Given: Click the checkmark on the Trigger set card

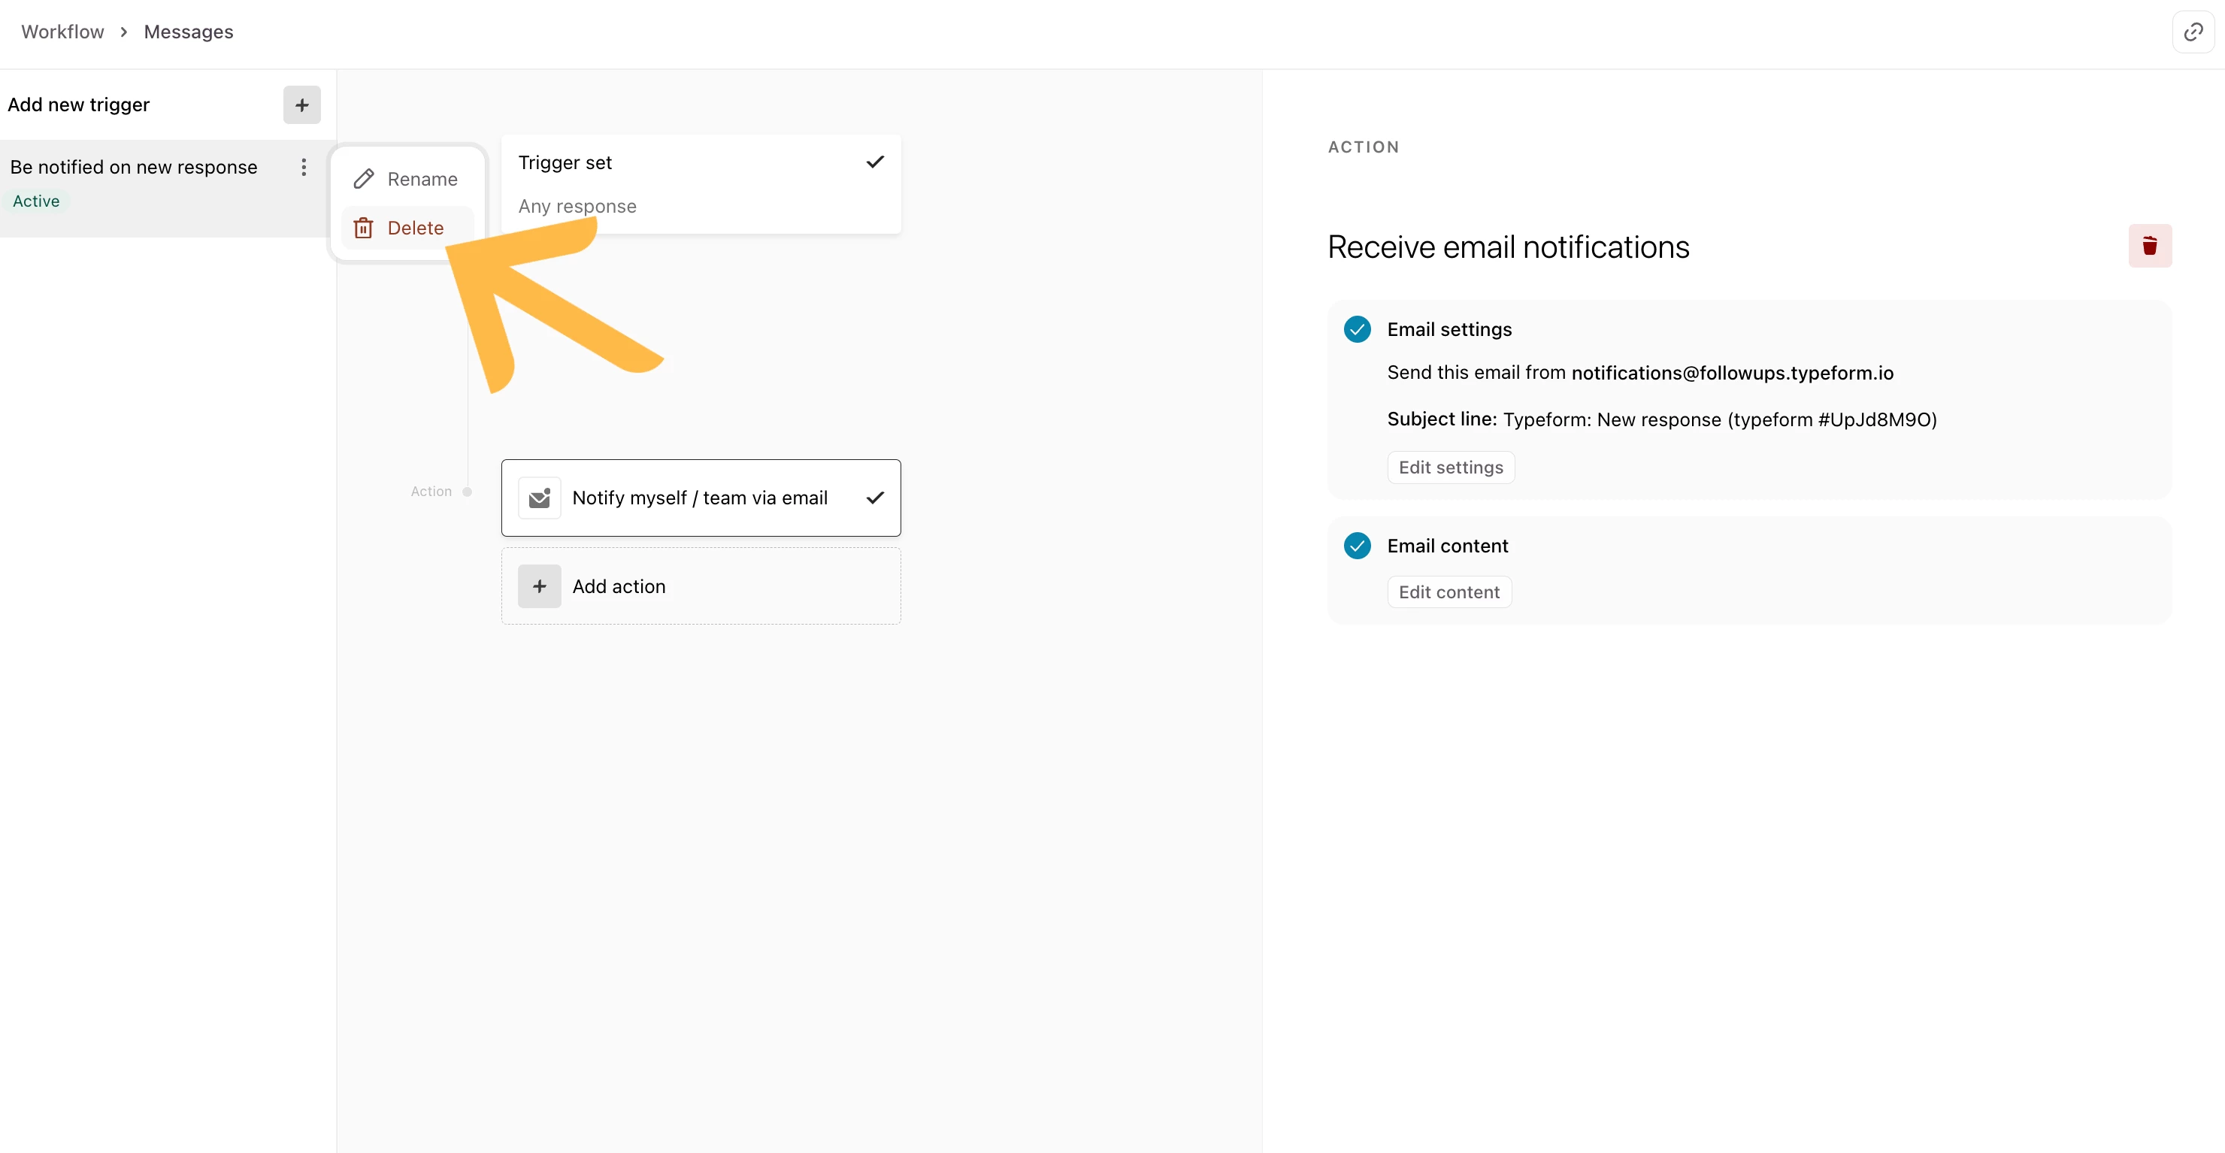Looking at the screenshot, I should [x=874, y=162].
